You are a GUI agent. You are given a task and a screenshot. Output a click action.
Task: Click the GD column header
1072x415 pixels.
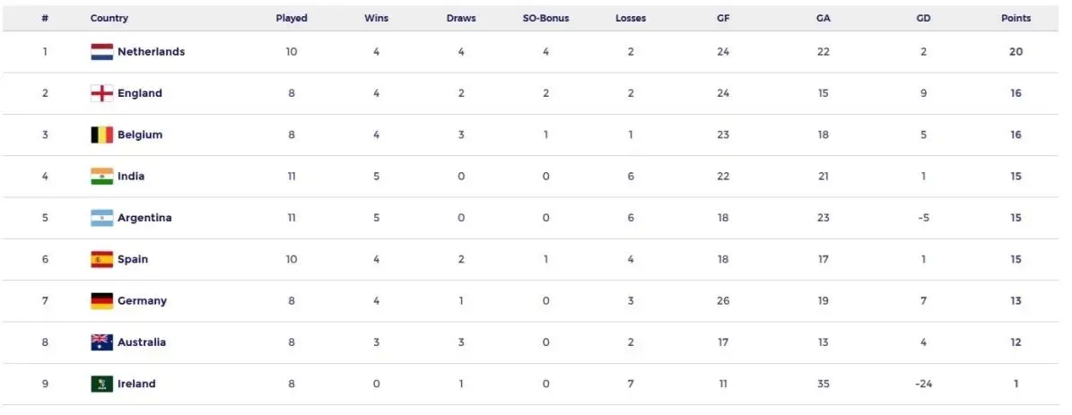click(x=923, y=18)
